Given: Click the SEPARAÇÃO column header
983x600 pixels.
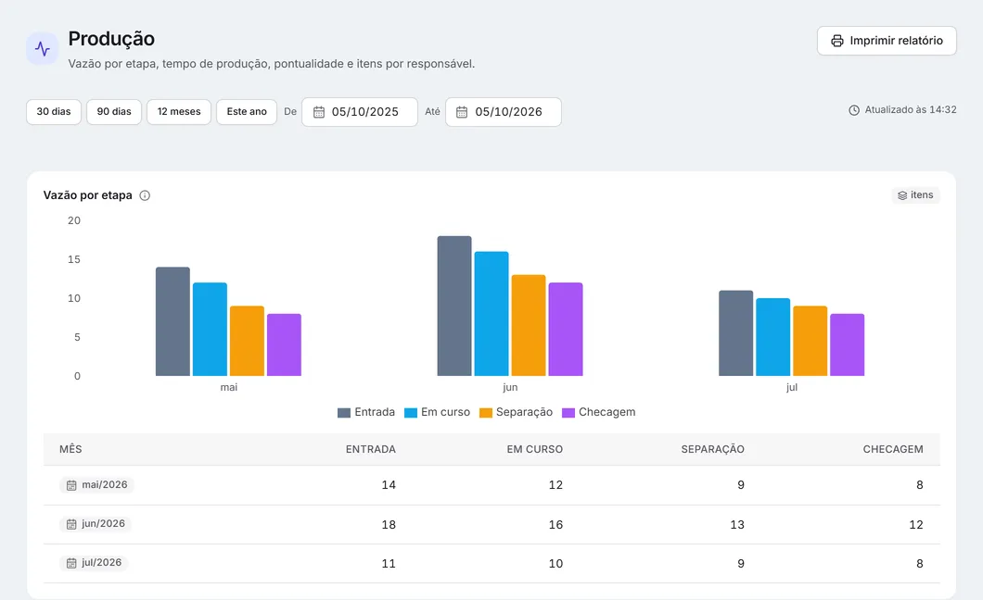Looking at the screenshot, I should (x=713, y=449).
